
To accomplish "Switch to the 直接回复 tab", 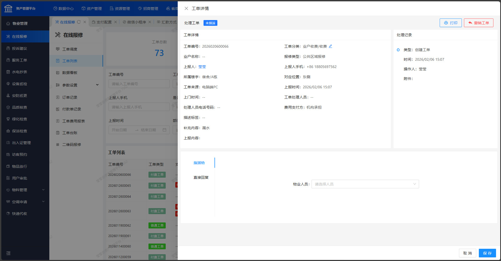I will tap(201, 178).
